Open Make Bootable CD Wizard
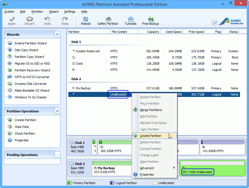Viewport: 249px width, 188px height. click(32, 90)
